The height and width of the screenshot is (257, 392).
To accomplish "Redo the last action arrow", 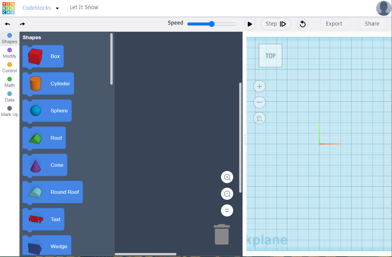I will 22,24.
